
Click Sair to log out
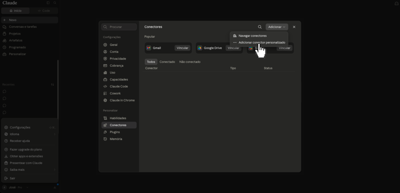tap(30, 178)
